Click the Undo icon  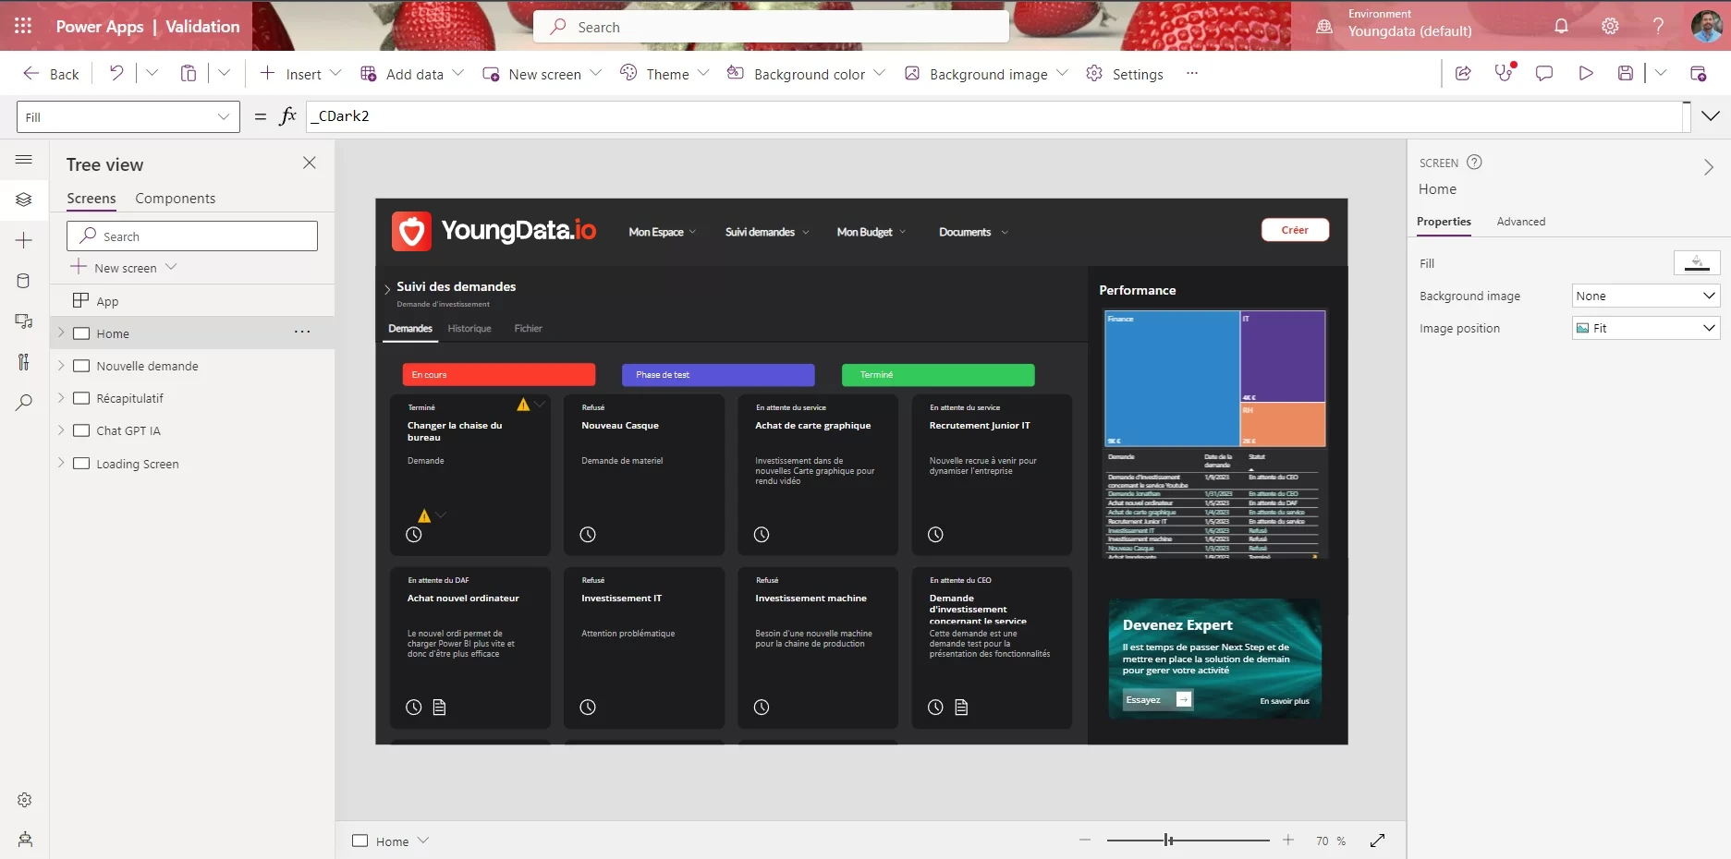tap(116, 73)
